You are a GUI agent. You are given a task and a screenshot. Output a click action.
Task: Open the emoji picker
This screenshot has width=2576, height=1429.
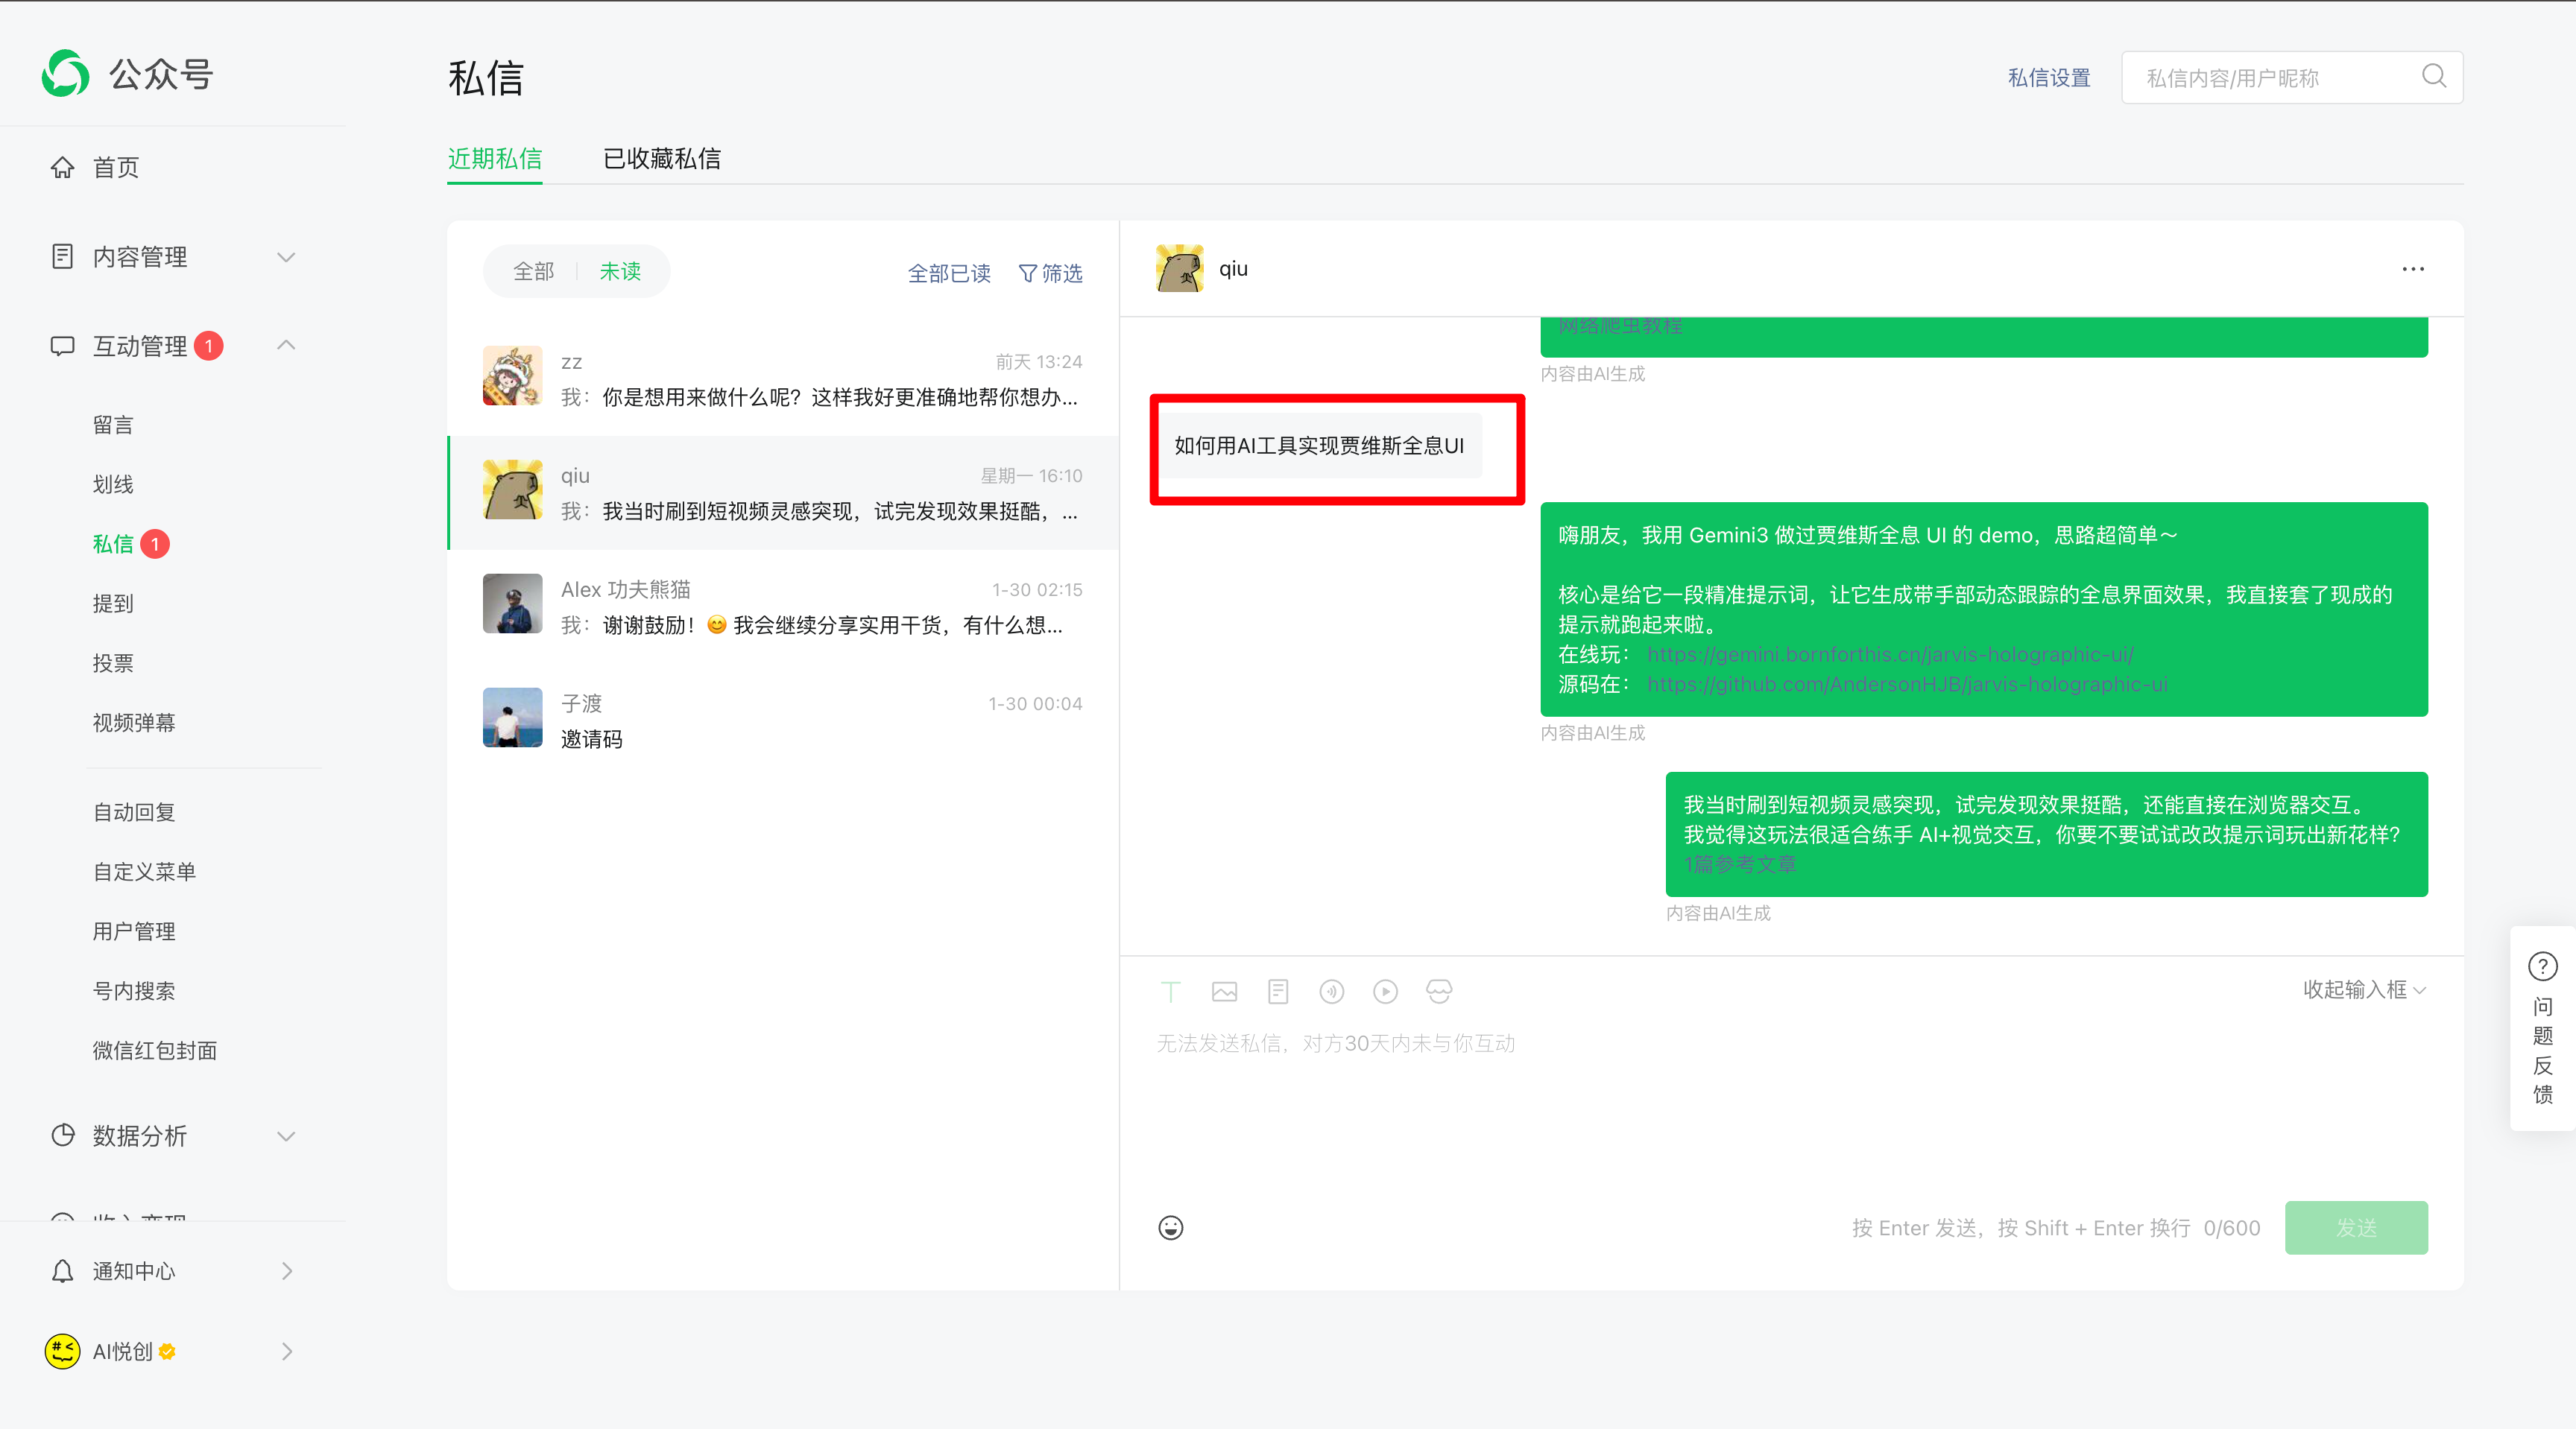click(x=1170, y=1227)
